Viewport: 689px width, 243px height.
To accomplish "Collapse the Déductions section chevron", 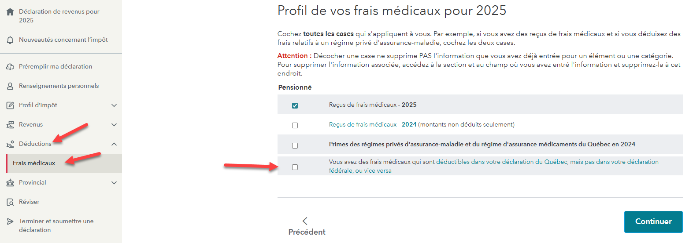I will [114, 144].
